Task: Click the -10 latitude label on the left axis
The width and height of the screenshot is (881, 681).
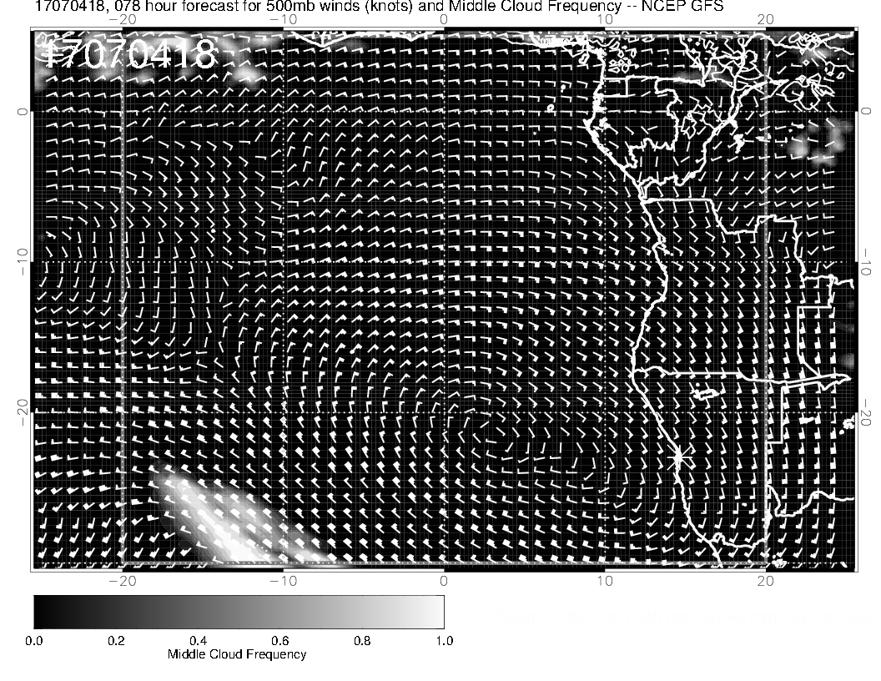Action: click(23, 261)
